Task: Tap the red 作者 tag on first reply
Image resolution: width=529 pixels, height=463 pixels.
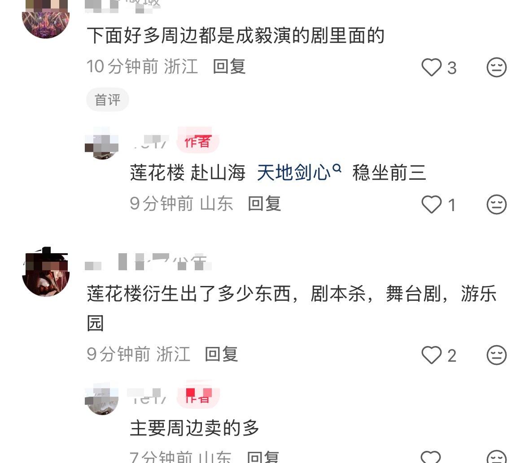Action: coord(198,142)
